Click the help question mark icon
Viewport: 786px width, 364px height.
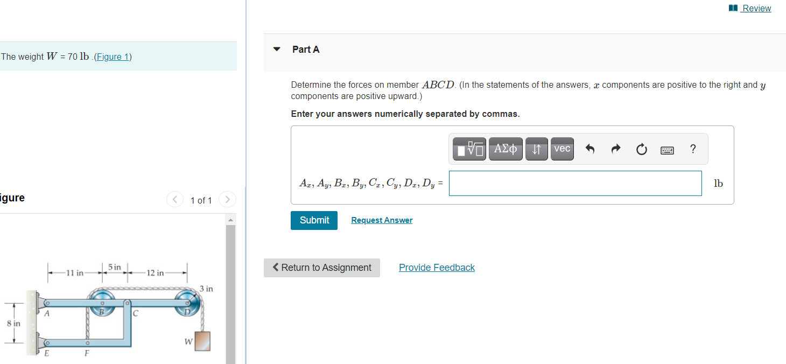(x=693, y=149)
